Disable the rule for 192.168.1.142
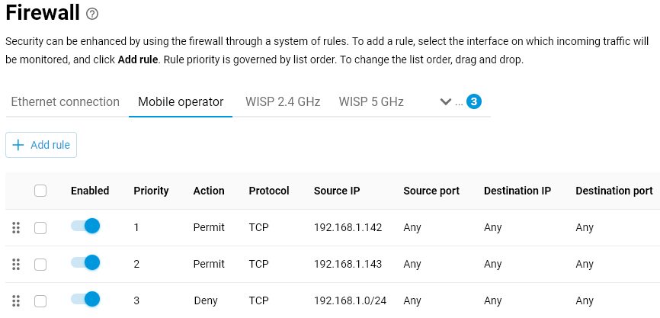The height and width of the screenshot is (318, 660). (x=85, y=226)
